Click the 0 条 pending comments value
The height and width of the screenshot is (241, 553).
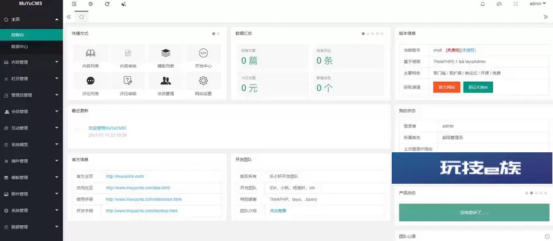324,60
